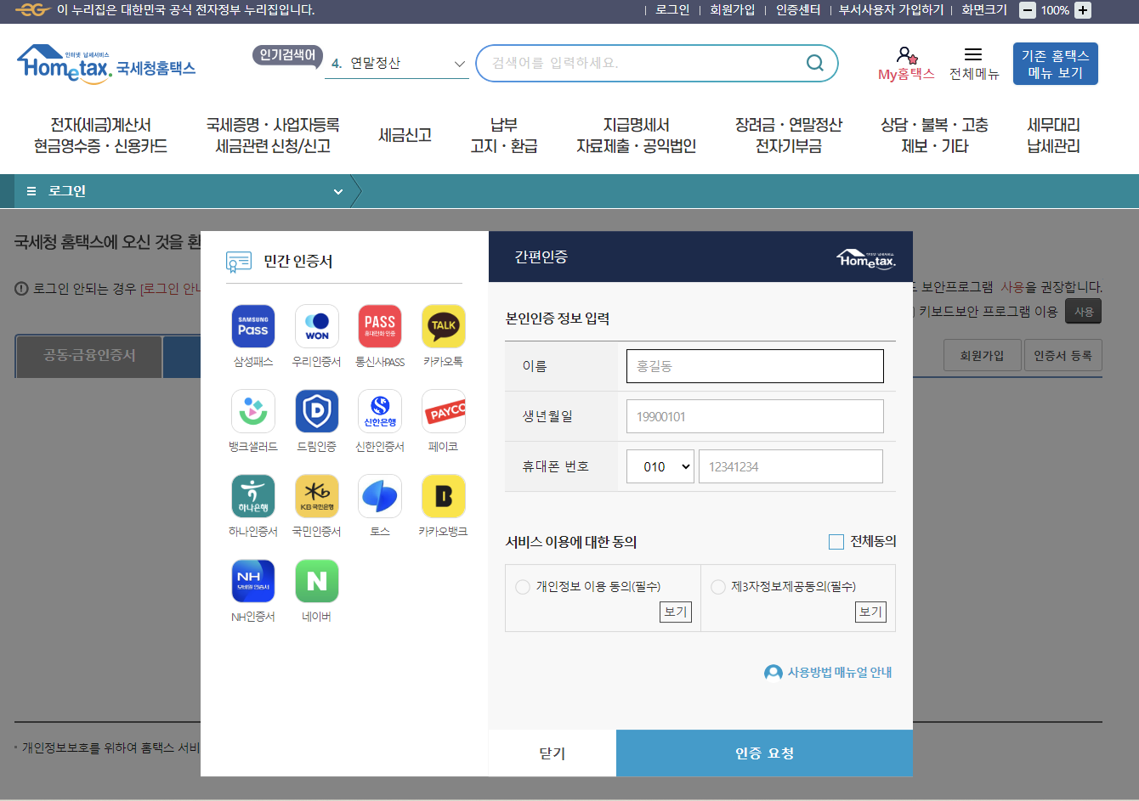This screenshot has width=1139, height=801.
Task: Select the Toss certificate icon
Action: pos(379,496)
